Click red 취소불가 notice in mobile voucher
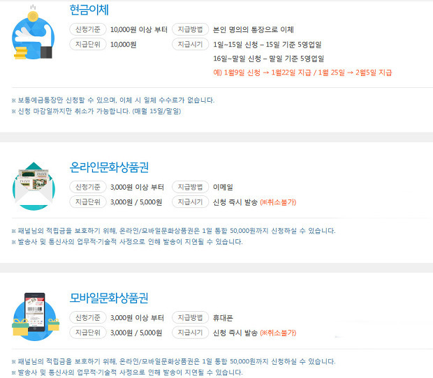 278,333
